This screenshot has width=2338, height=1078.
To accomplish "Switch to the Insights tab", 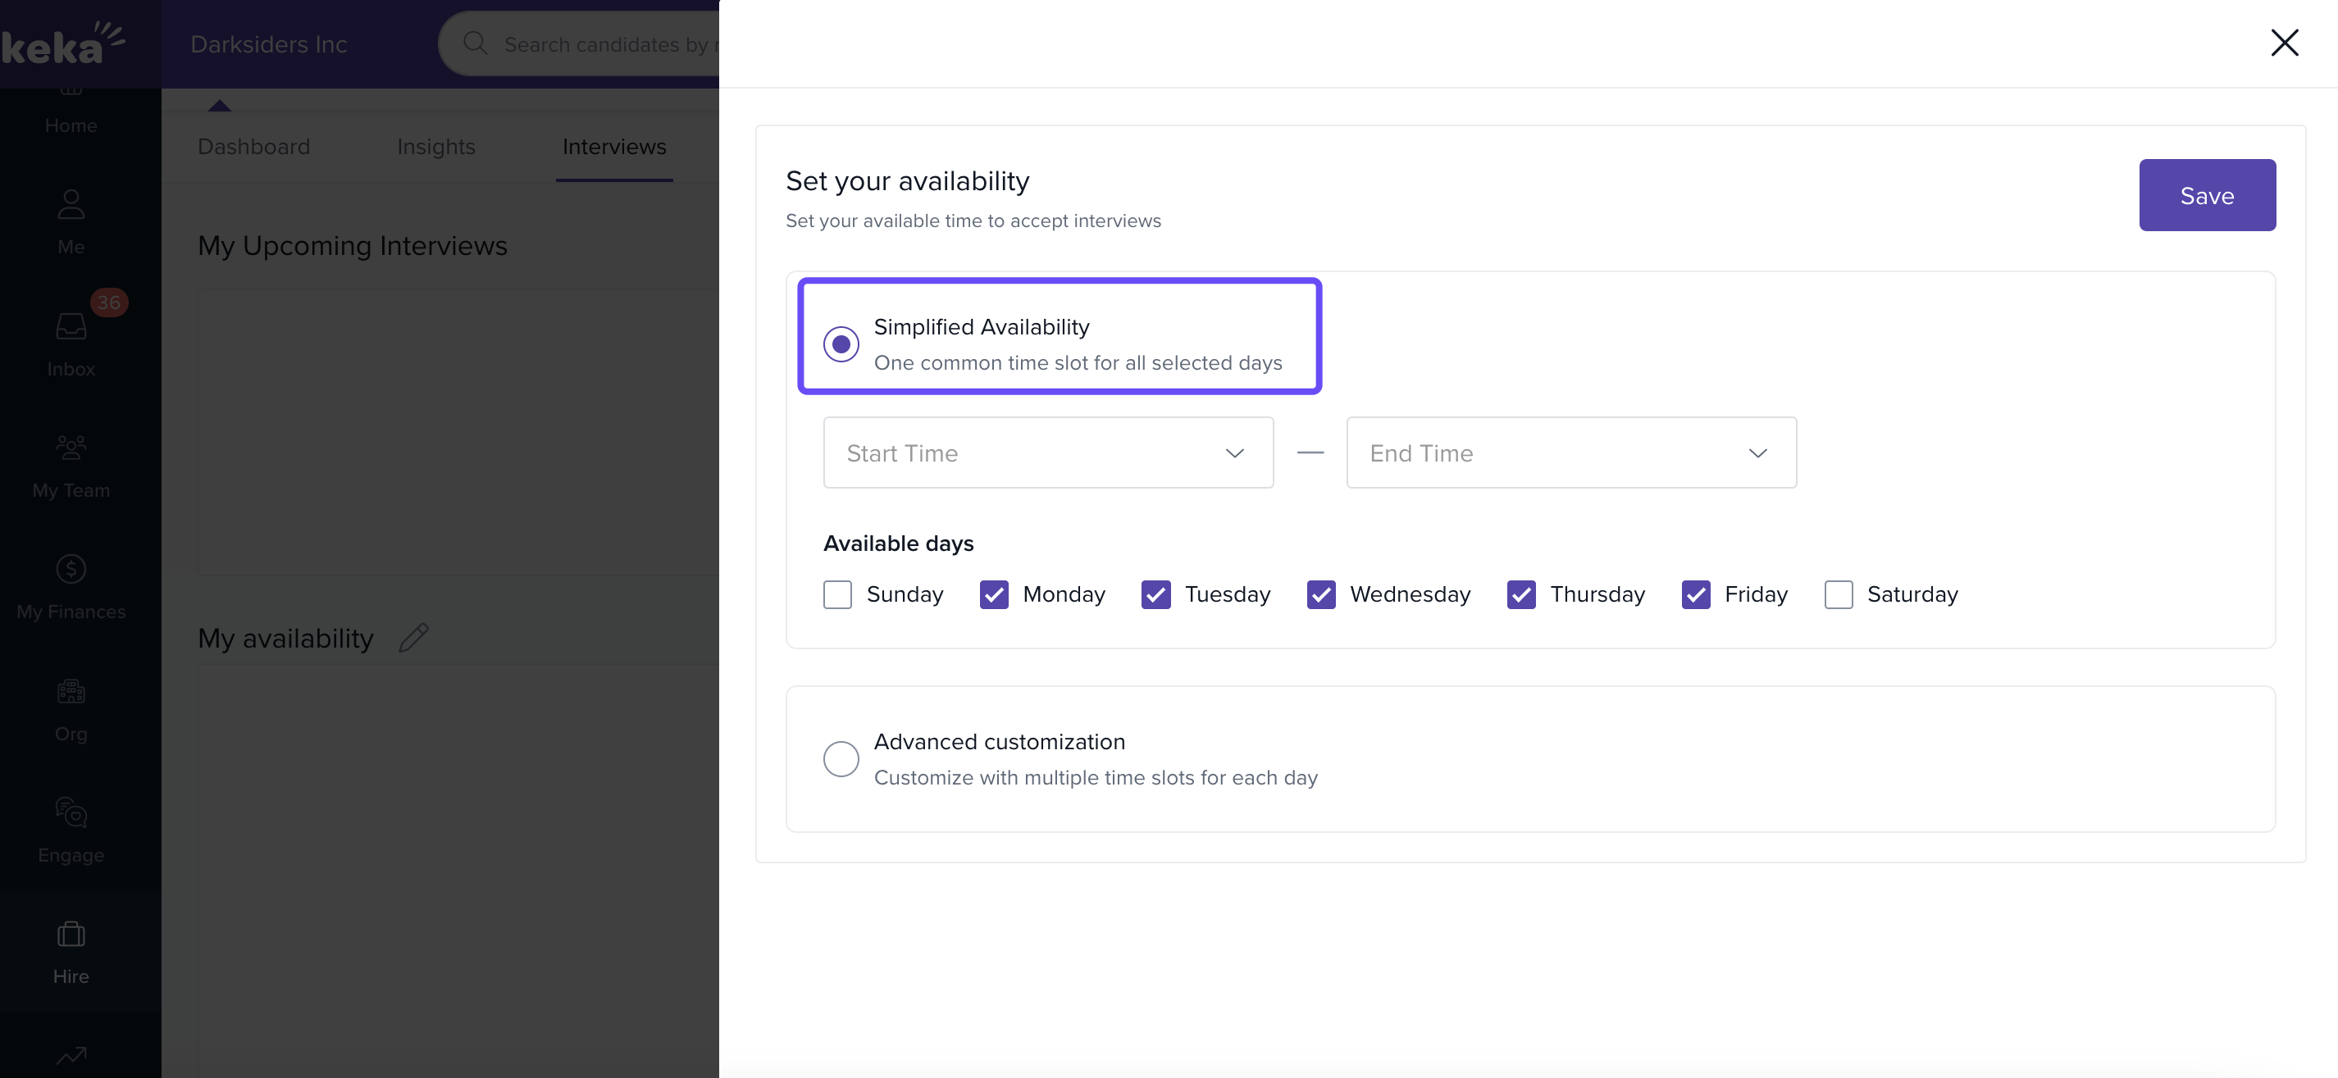I will (x=435, y=146).
